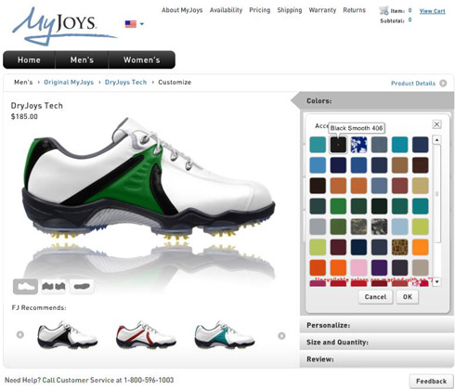Click the main shoe preview image
This screenshot has width=455, height=389.
[149, 179]
